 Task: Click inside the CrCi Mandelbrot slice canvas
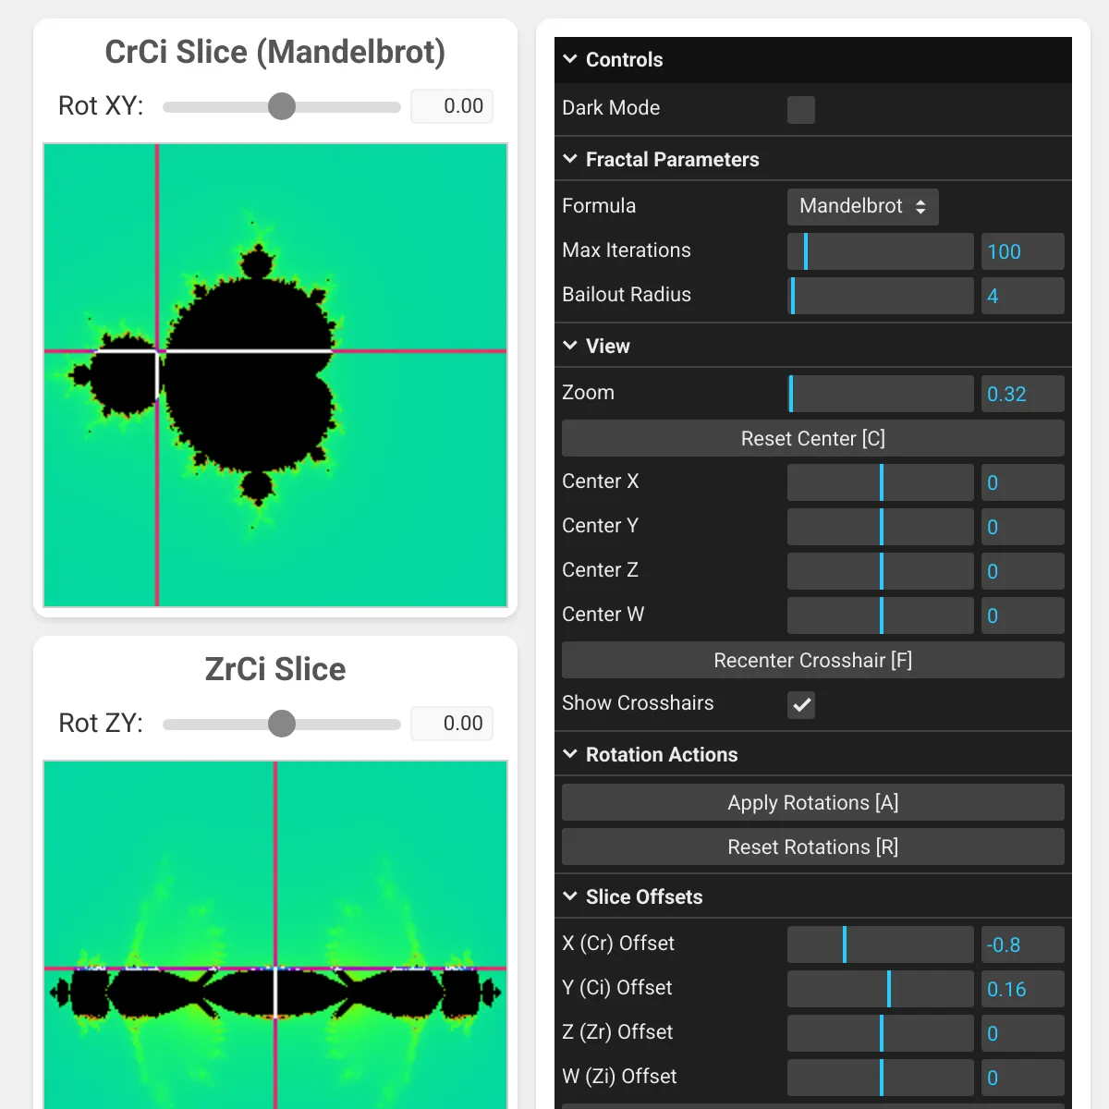click(275, 375)
